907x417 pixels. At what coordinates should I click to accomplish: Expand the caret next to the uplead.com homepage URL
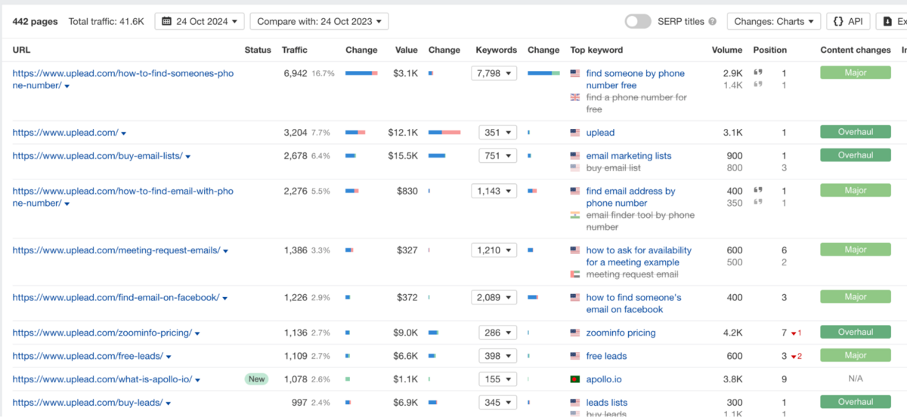tap(124, 133)
